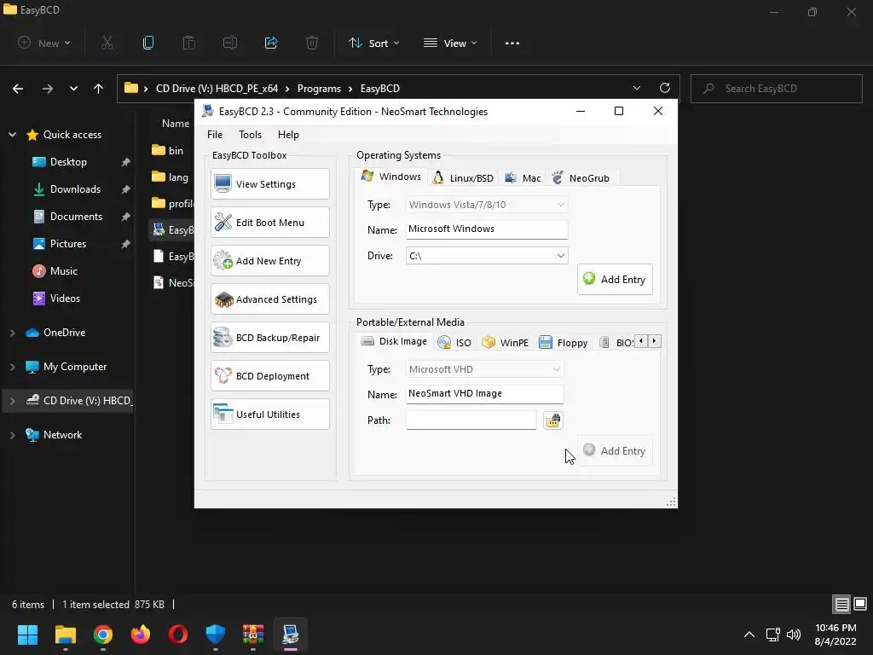Viewport: 873px width, 655px height.
Task: Go up one folder level
Action: pos(99,89)
